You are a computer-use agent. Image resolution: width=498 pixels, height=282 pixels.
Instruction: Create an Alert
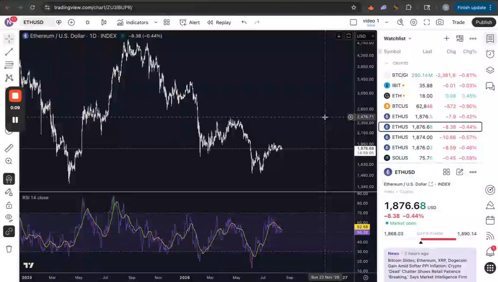[x=190, y=22]
